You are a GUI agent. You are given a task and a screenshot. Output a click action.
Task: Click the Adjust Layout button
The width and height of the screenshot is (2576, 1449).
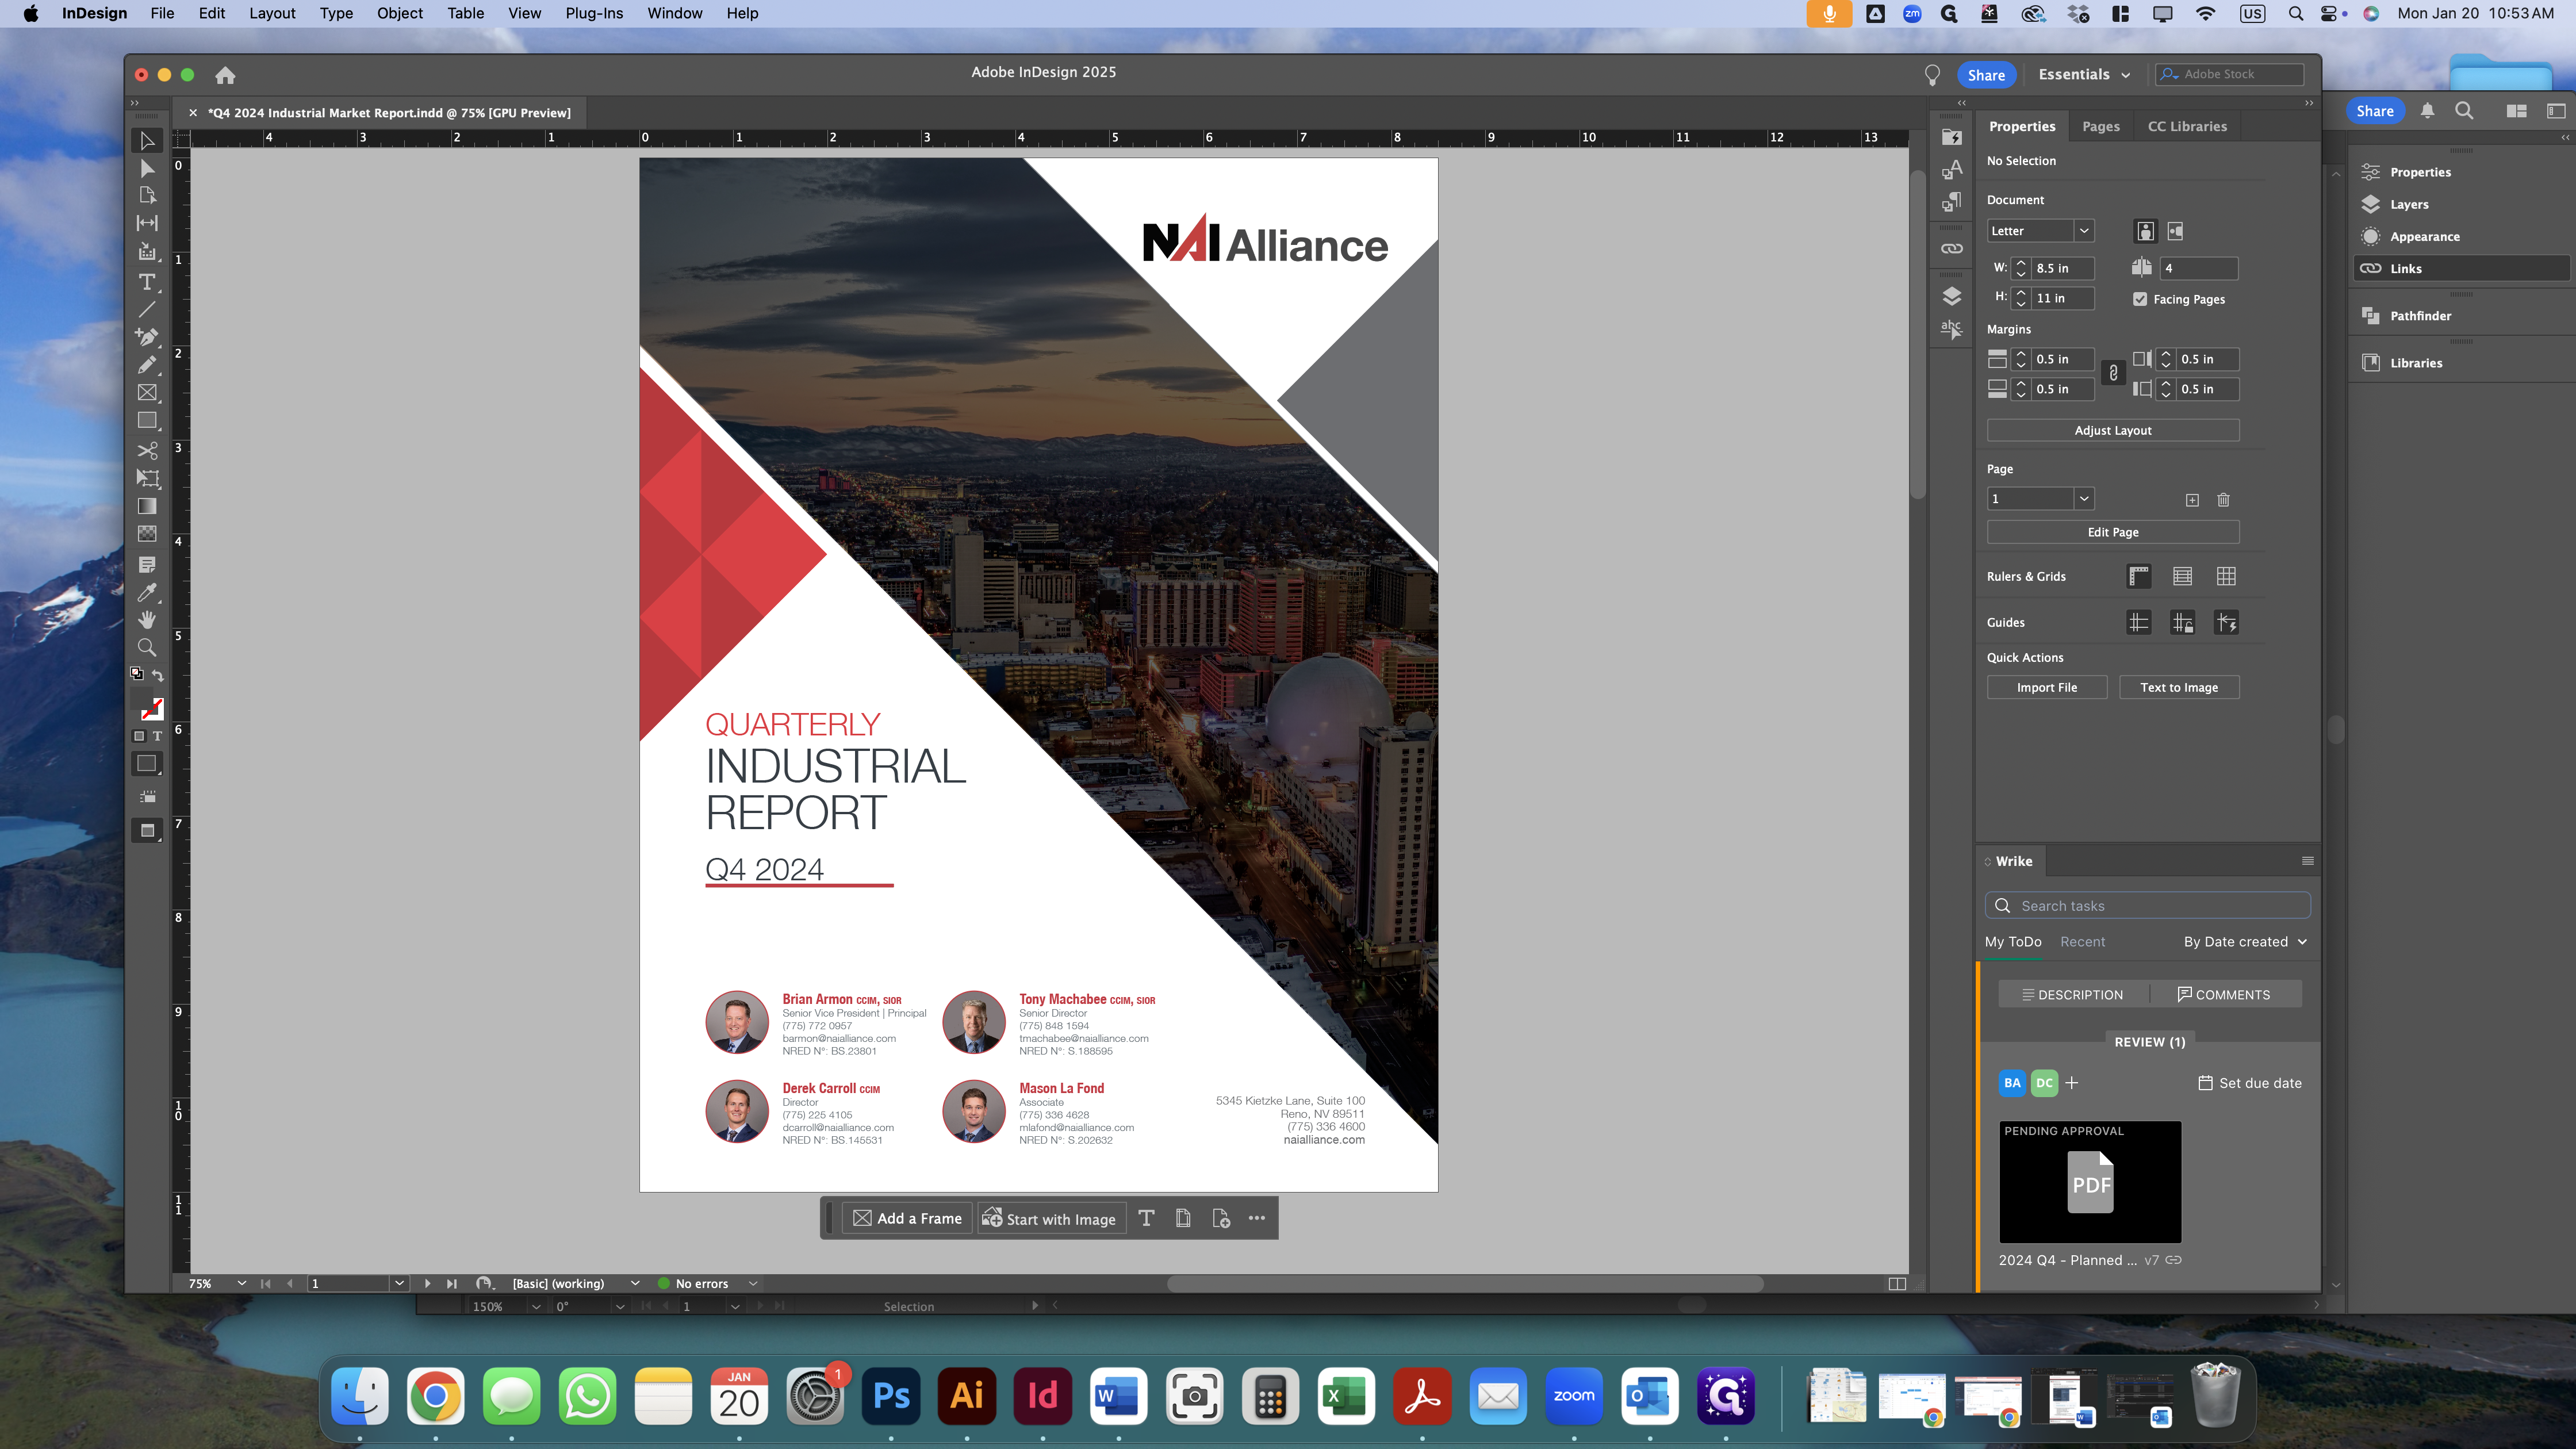click(2112, 430)
